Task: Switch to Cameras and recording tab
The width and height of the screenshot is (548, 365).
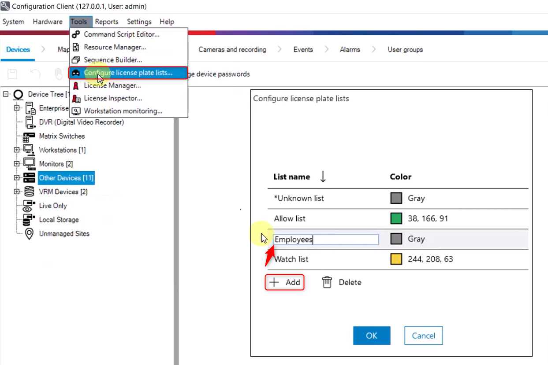Action: (x=232, y=50)
